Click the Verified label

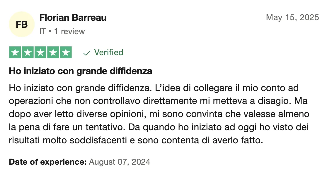point(109,52)
